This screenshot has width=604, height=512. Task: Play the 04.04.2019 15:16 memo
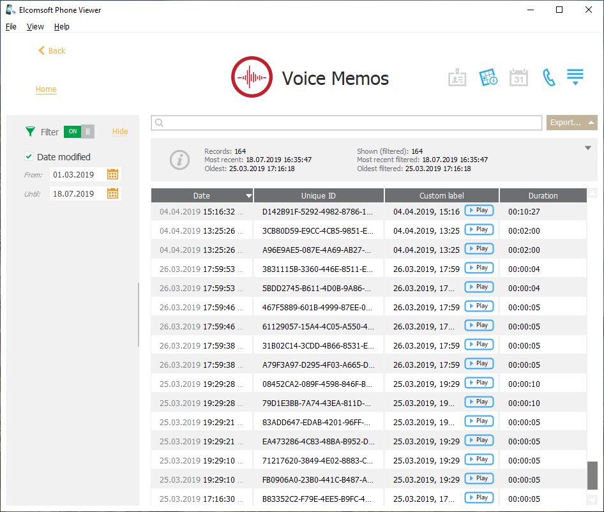tap(479, 211)
